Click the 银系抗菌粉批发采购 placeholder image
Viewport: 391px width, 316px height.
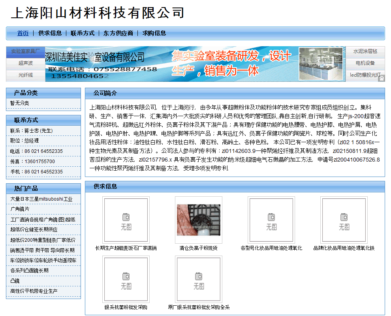(126, 279)
